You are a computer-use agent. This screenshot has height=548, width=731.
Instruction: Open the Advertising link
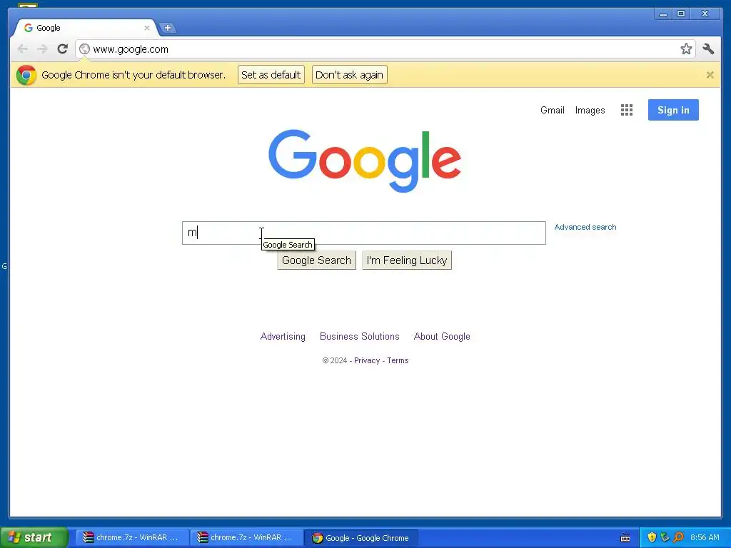283,337
